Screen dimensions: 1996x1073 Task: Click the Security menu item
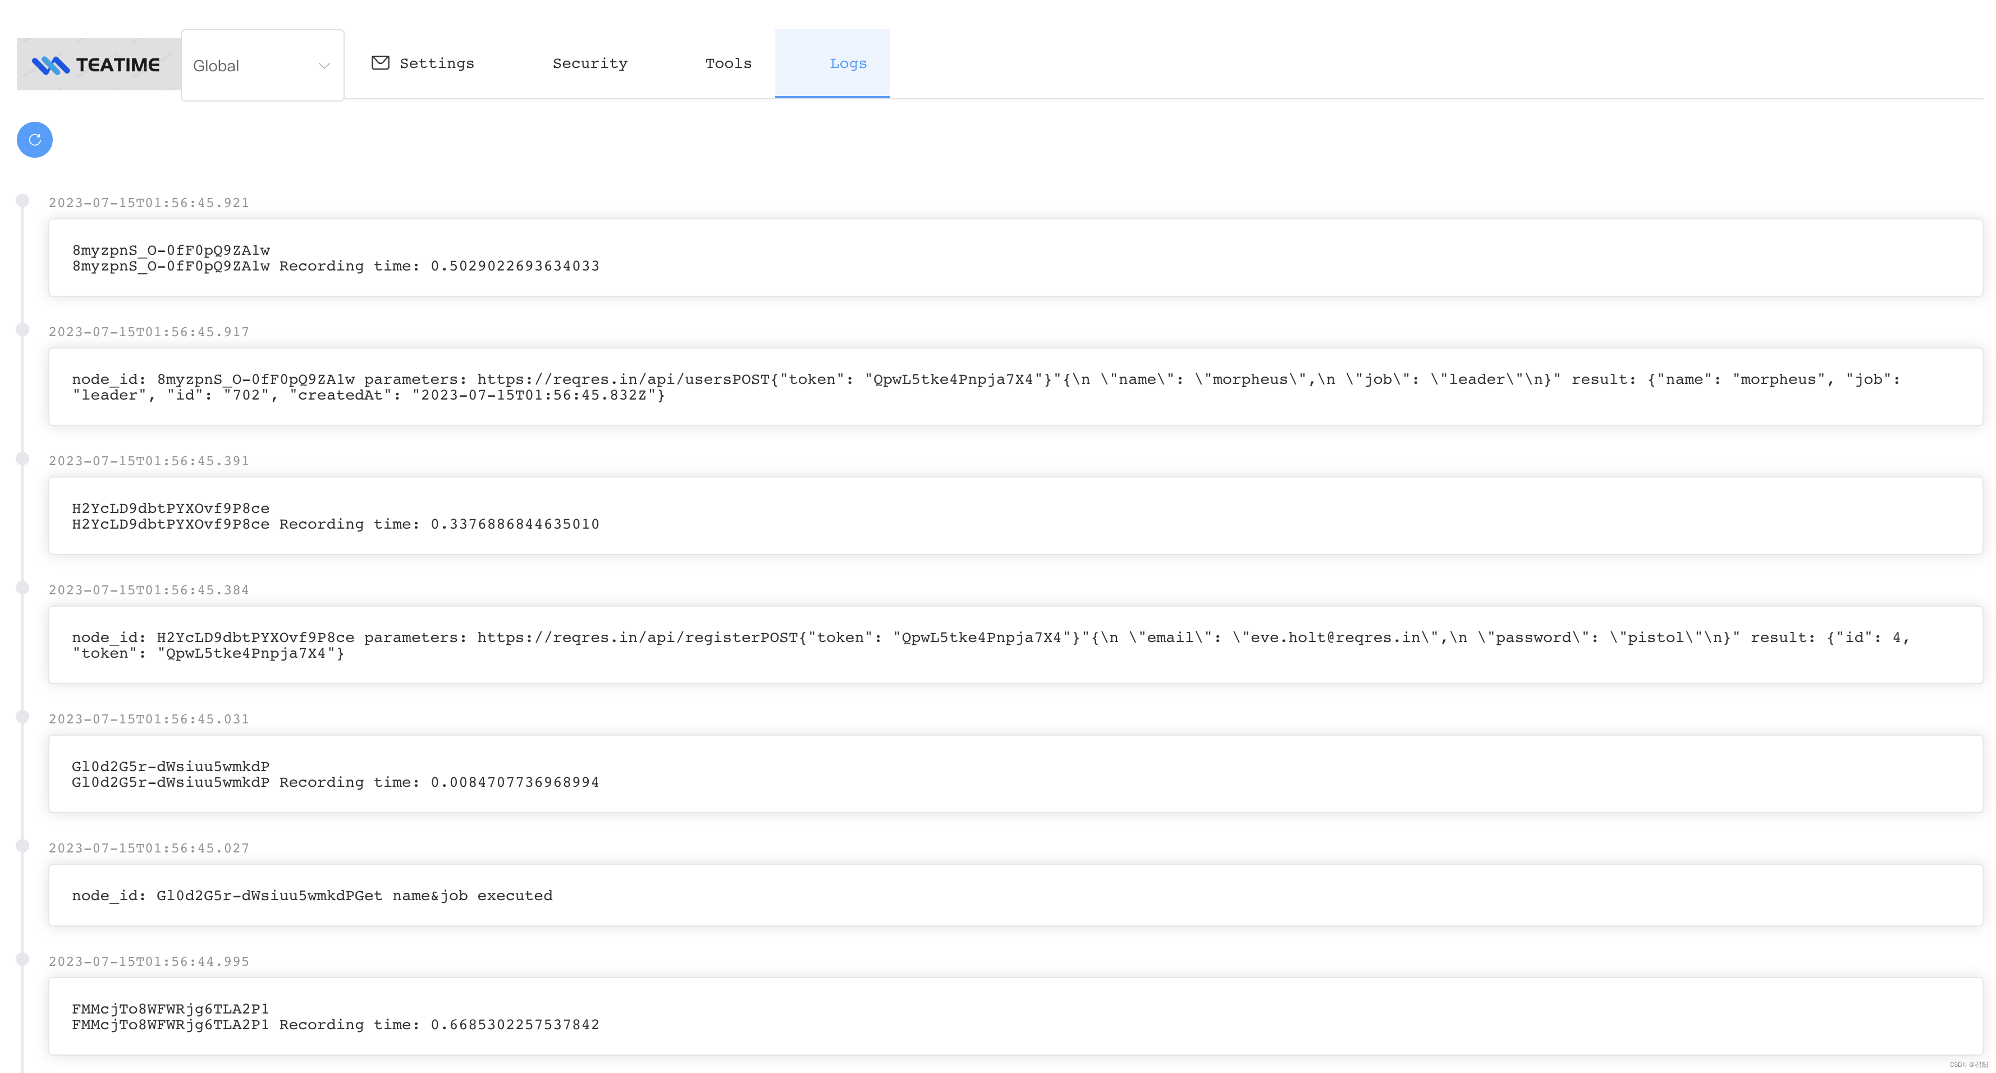tap(590, 63)
